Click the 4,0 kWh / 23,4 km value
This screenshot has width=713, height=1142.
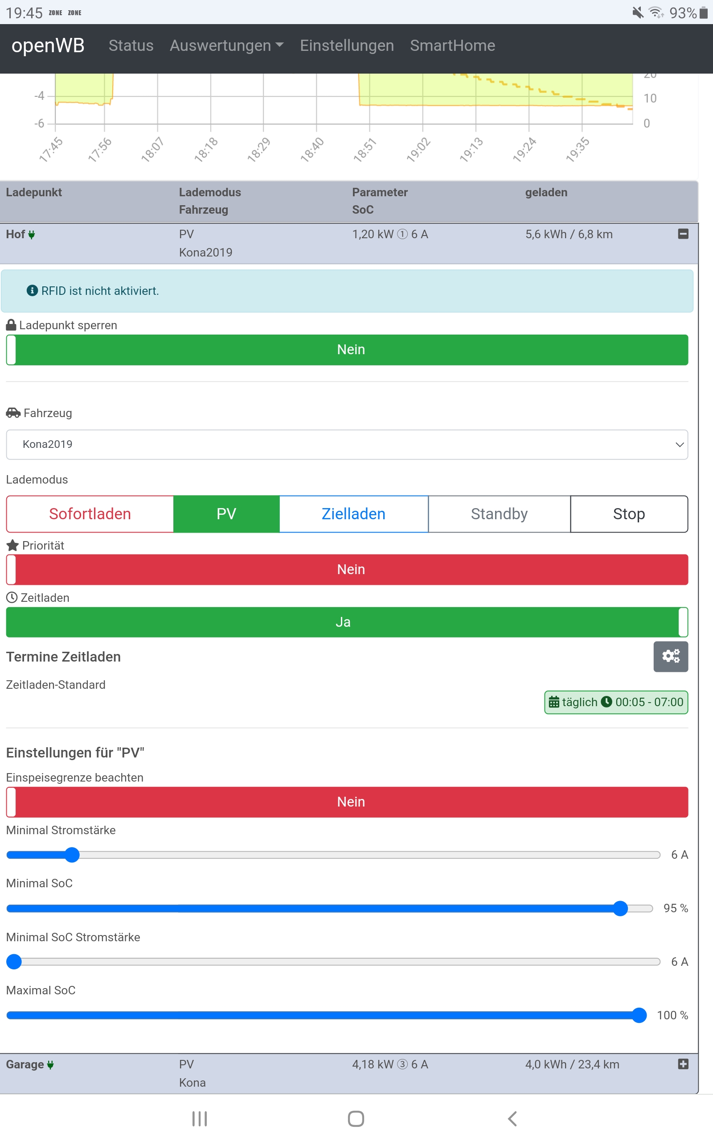(x=572, y=1064)
